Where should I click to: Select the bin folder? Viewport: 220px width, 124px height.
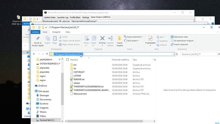click(x=75, y=65)
